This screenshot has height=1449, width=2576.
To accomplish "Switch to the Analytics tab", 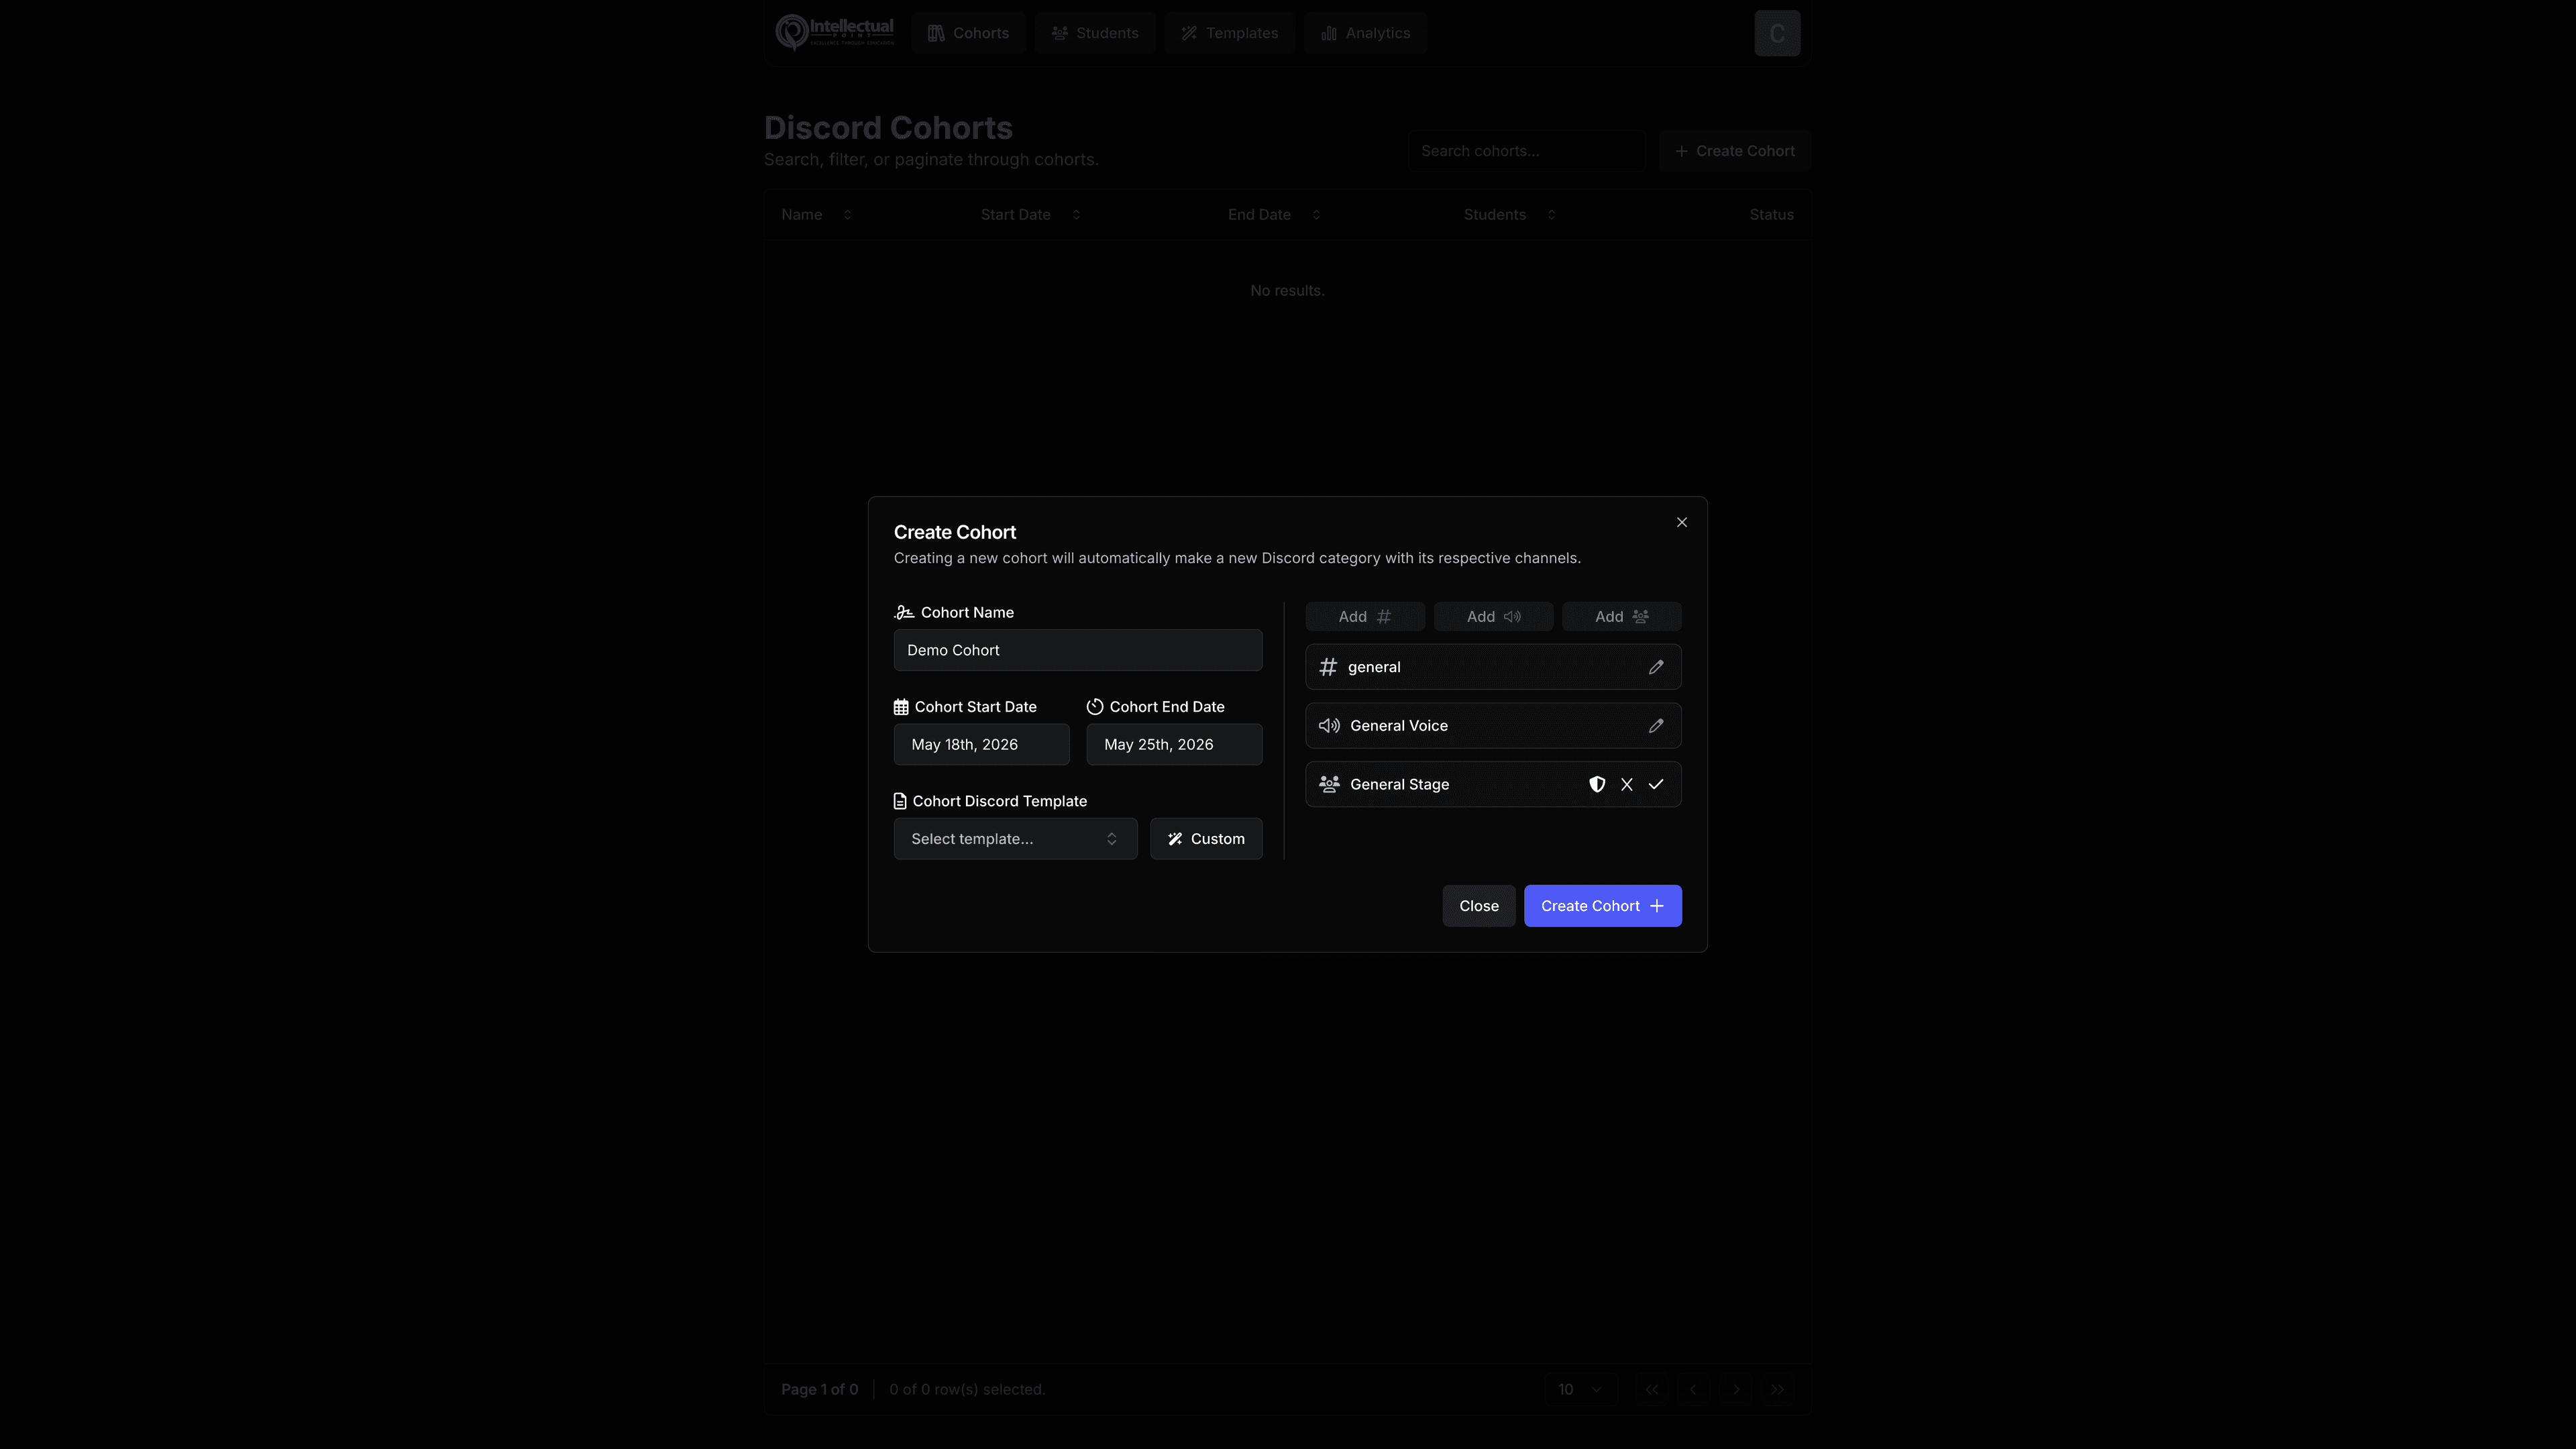I will [x=1365, y=33].
